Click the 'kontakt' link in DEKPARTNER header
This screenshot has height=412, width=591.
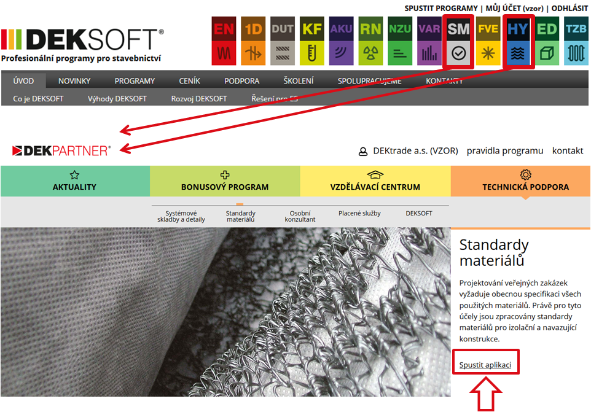coord(568,151)
